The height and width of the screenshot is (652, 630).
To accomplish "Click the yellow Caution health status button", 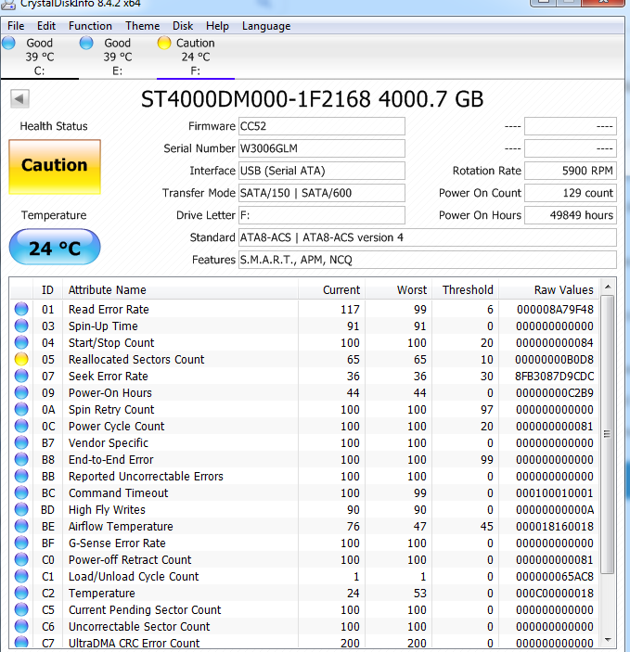I will [x=55, y=167].
